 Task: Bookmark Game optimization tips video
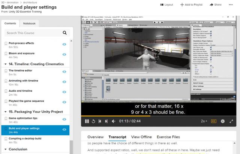click(6, 118)
